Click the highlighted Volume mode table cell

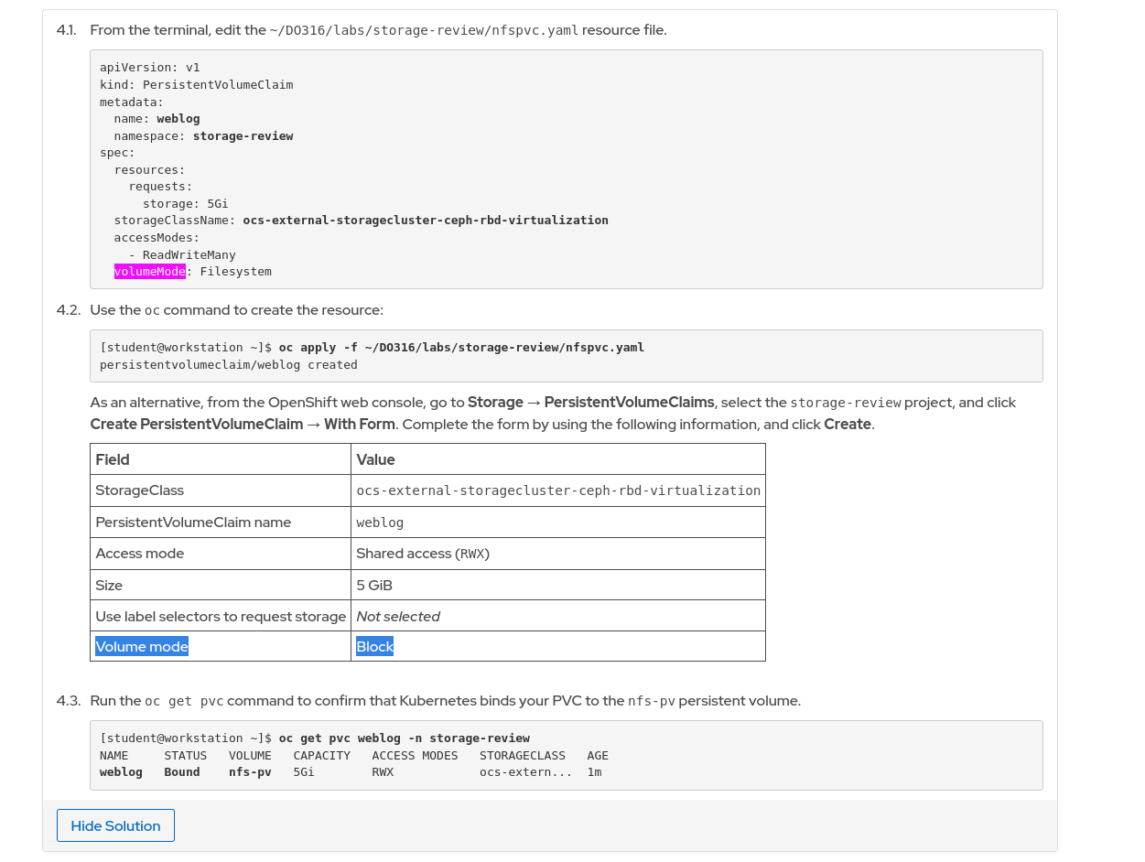(x=142, y=647)
